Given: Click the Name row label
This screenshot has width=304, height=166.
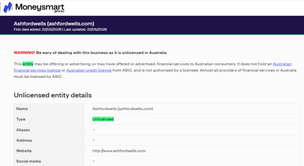Looking at the screenshot, I should (22, 109).
